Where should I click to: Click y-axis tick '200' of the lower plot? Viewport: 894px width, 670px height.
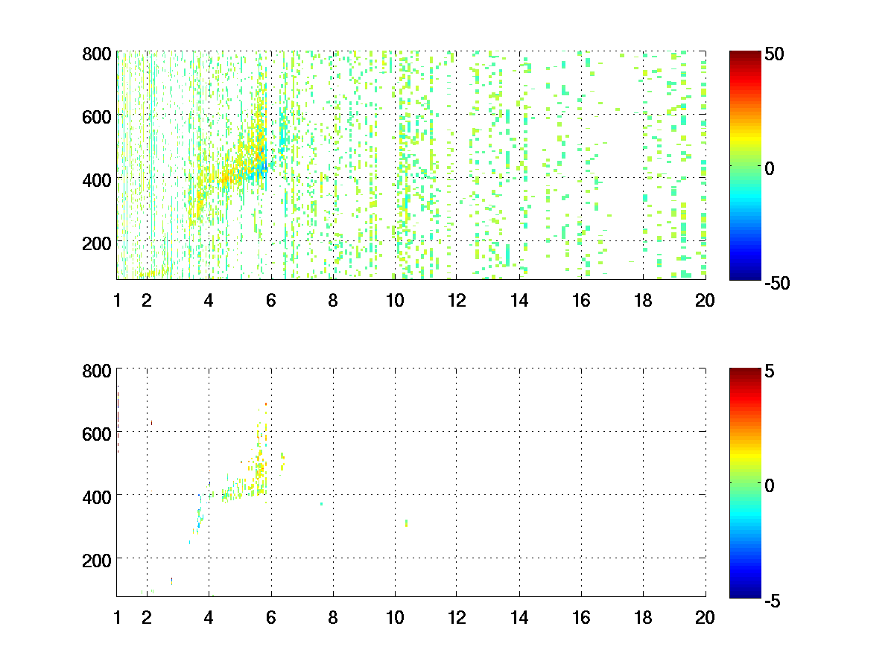[97, 559]
